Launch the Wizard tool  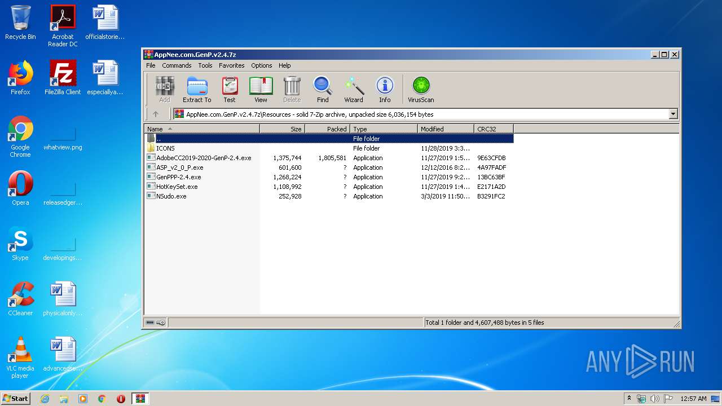tap(354, 90)
